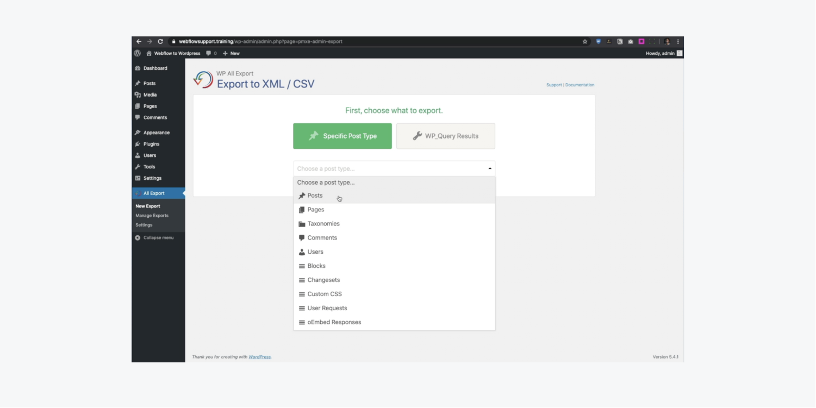This screenshot has height=408, width=816.
Task: Open Webflow to Wordpress site home link
Action: [173, 53]
